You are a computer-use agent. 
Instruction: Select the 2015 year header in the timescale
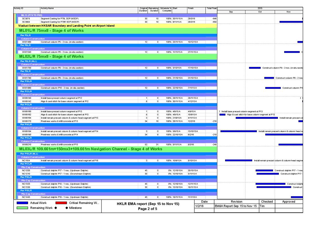(260, 8)
